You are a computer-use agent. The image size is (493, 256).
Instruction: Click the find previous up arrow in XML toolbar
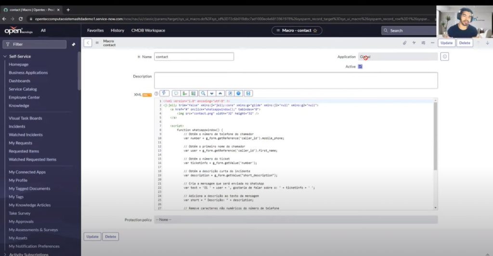pyautogui.click(x=220, y=94)
